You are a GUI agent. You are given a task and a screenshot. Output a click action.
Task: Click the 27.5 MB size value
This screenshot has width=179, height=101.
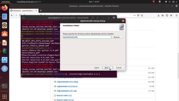[151, 91]
